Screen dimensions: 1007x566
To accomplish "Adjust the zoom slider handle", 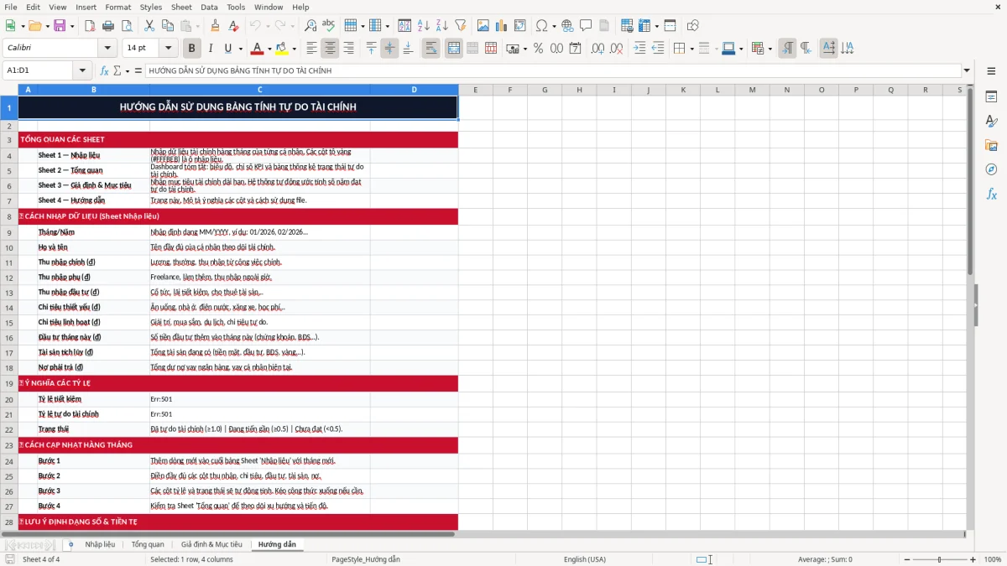I will pos(939,559).
